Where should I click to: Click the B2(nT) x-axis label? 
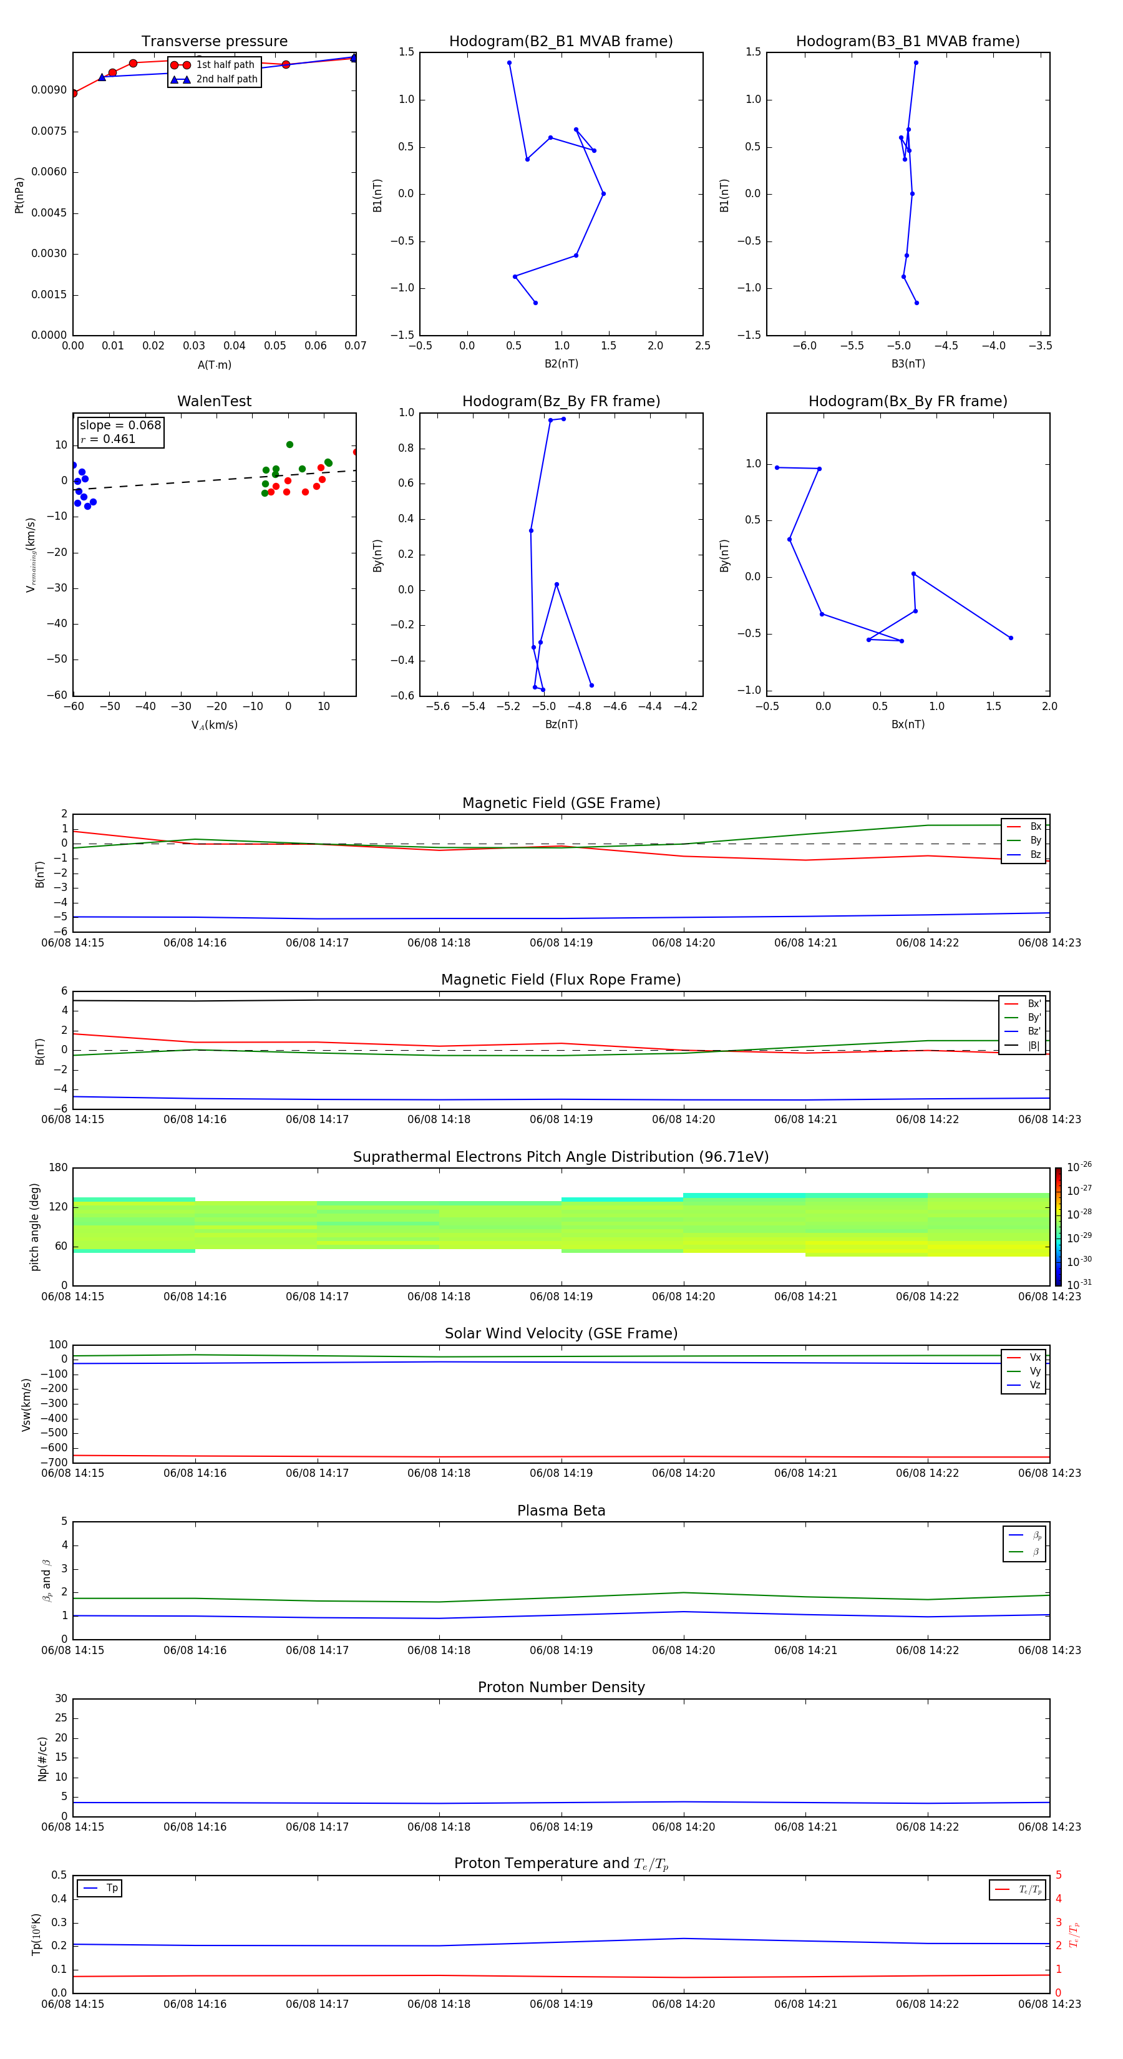pyautogui.click(x=561, y=364)
